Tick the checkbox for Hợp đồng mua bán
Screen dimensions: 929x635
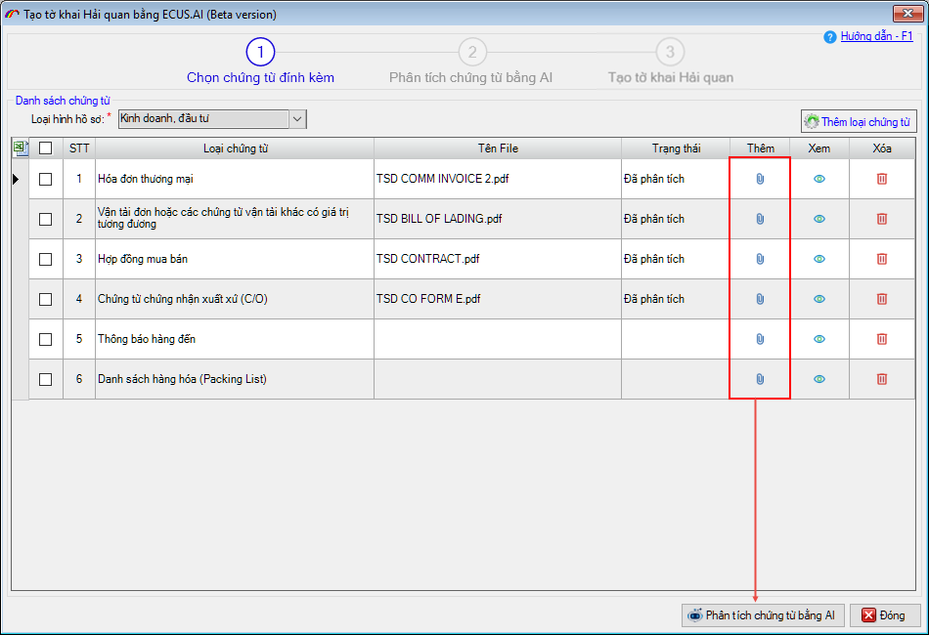tap(45, 259)
